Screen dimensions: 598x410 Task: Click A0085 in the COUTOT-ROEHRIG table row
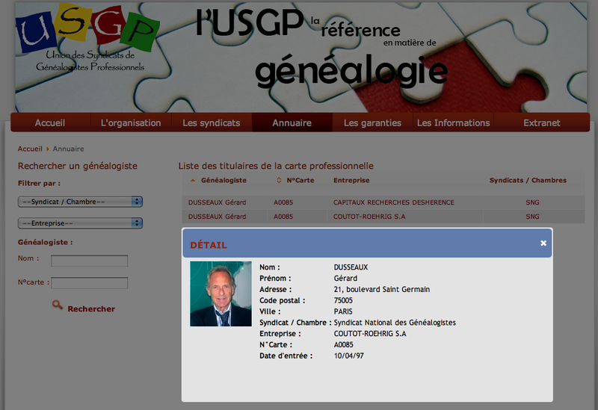click(283, 217)
